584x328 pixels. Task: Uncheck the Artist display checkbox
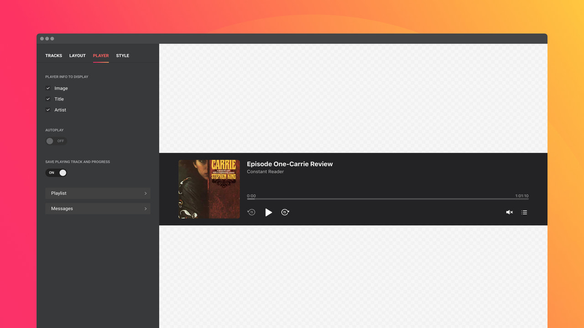point(48,110)
